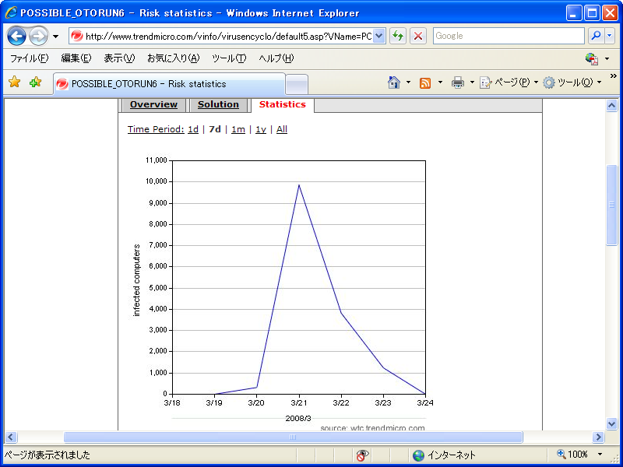Open a new blank browser tab

(x=297, y=85)
